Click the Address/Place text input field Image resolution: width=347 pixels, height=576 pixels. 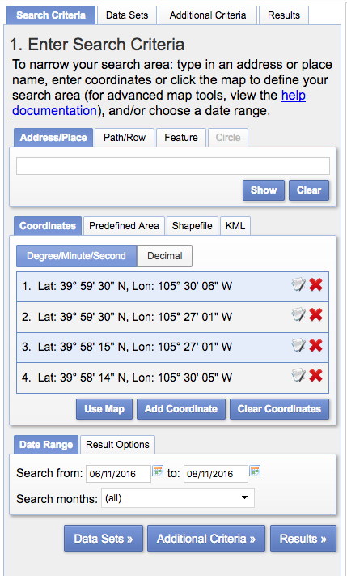173,166
